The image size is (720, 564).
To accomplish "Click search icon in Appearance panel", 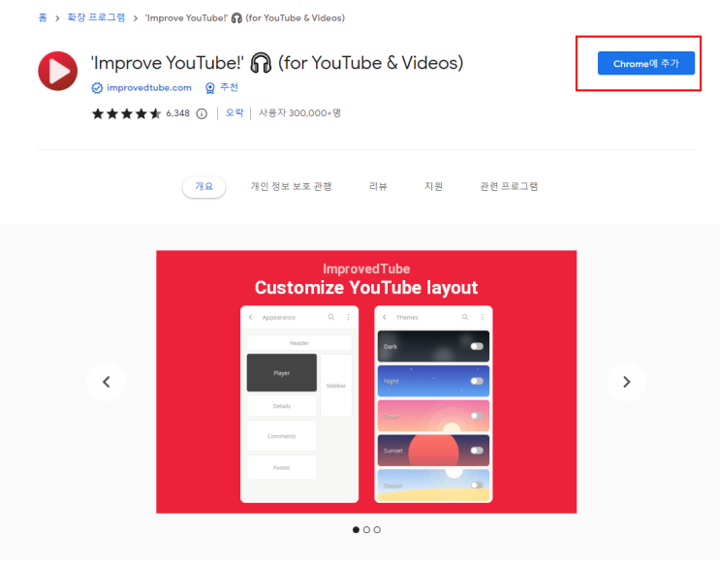I will click(x=331, y=317).
